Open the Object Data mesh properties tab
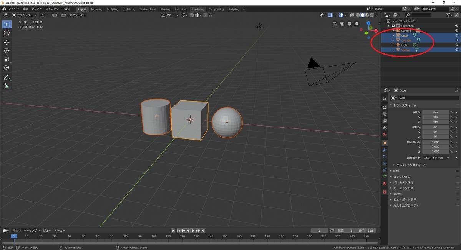 [x=385, y=177]
